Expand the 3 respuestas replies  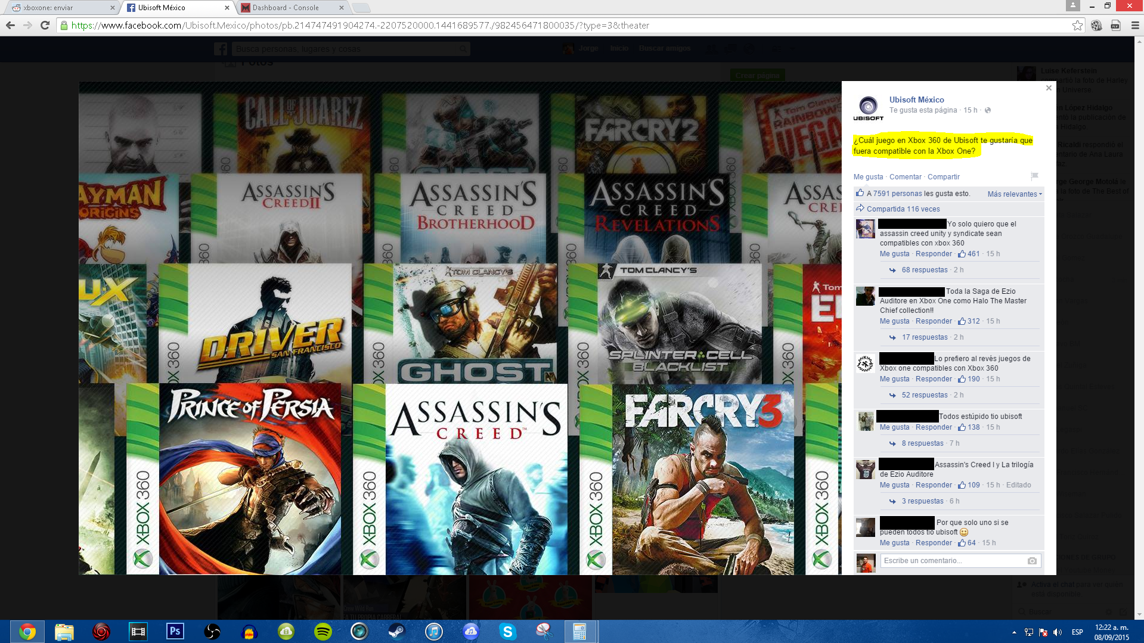click(922, 501)
